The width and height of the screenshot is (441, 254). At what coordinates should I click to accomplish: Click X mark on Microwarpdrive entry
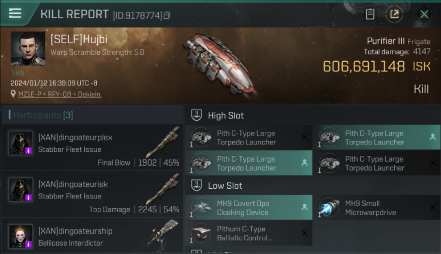click(x=433, y=207)
